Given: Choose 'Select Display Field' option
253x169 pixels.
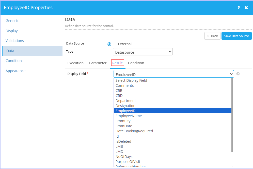Looking at the screenshot, I should [x=172, y=80].
